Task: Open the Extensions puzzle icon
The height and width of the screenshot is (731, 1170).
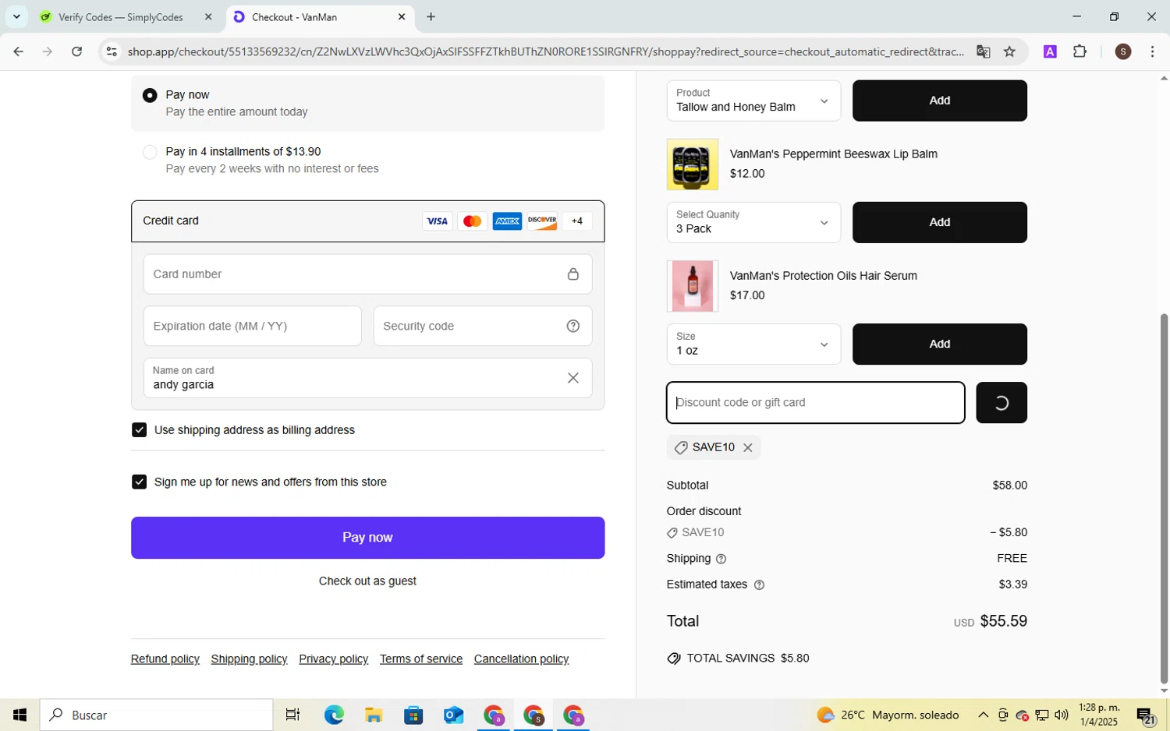Action: (1080, 52)
